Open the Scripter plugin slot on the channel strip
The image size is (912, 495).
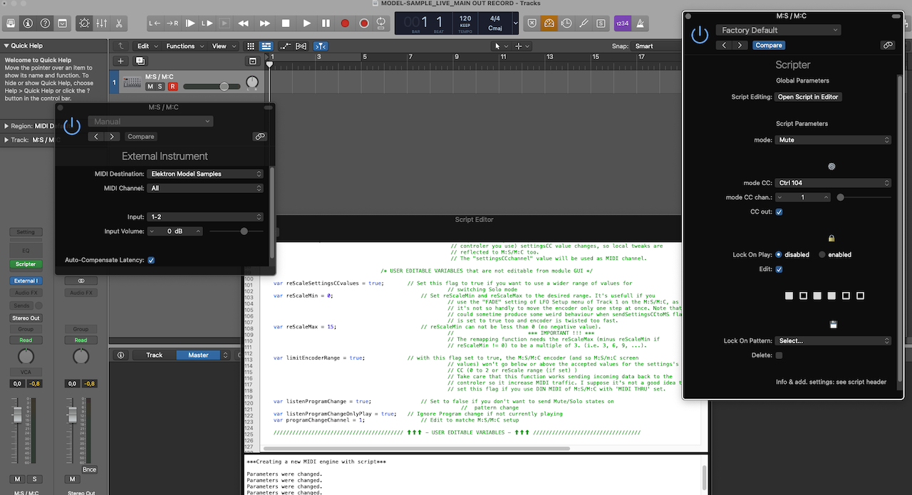(x=26, y=264)
